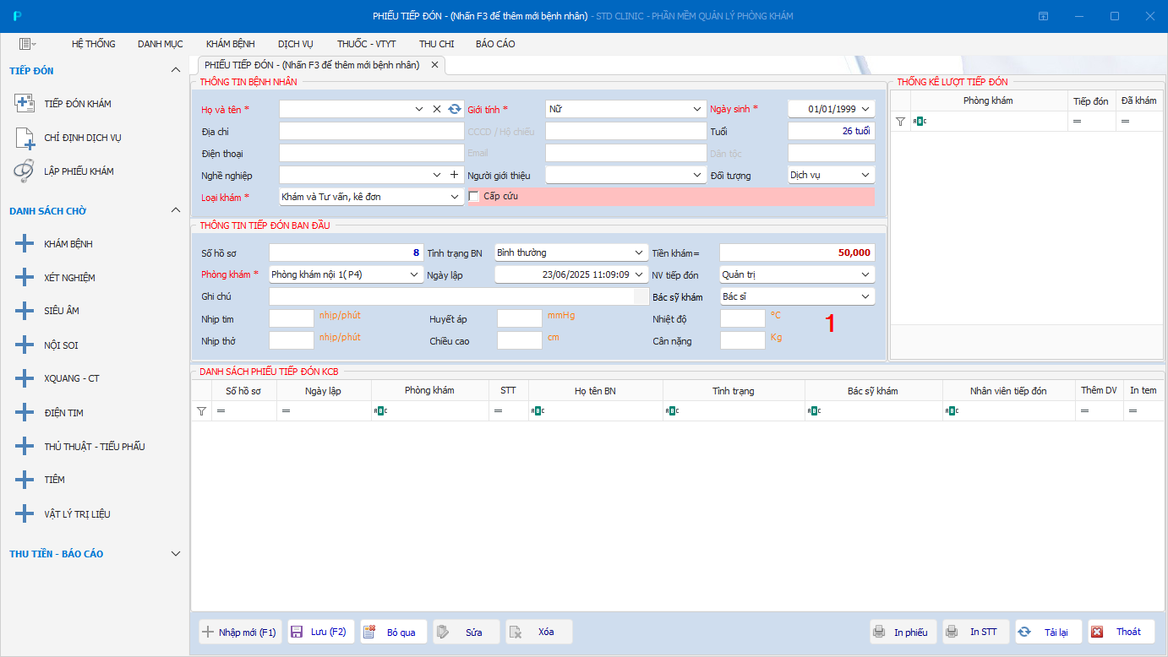
Task: Click the Địa chỉ input field
Action: [x=371, y=131]
